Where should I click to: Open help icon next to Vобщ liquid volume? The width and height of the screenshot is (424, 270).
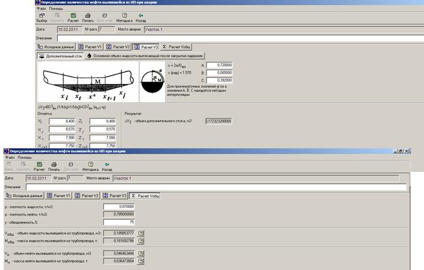141,233
